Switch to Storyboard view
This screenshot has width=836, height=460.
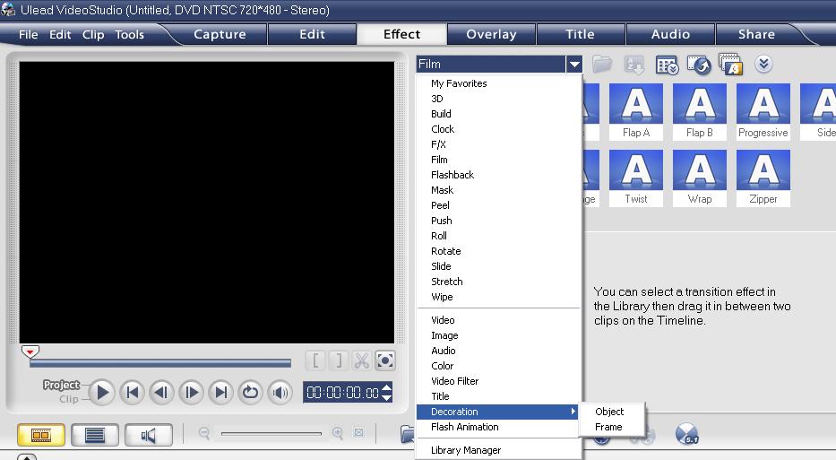coord(41,435)
